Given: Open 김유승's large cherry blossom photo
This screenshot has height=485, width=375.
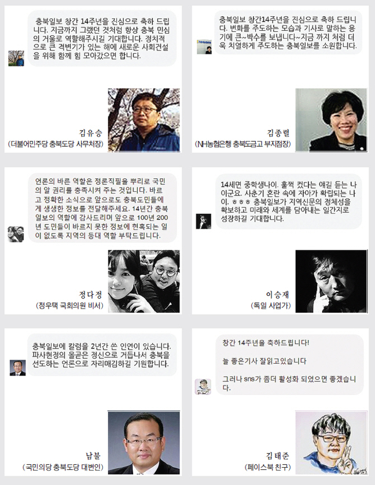Looking at the screenshot, I should [x=144, y=120].
